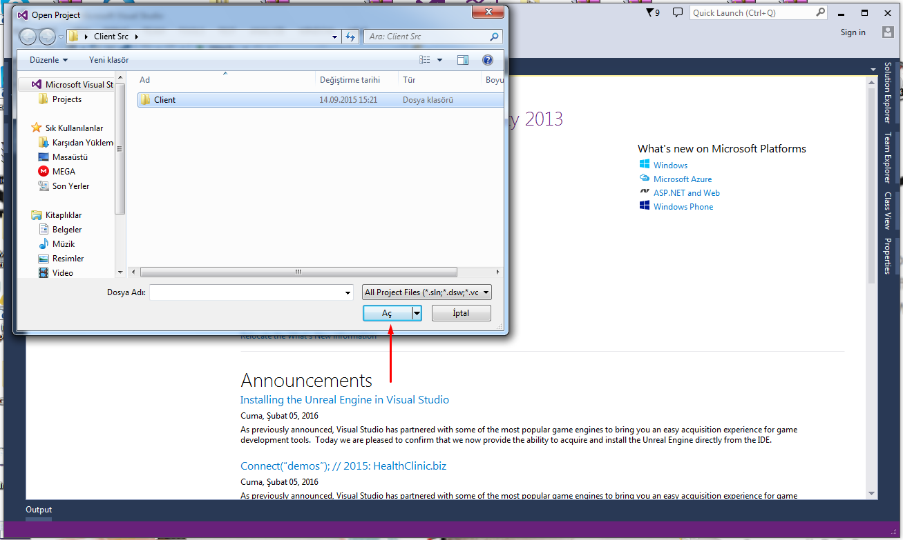
Task: Sort by the Değiştirme tarihi column
Action: point(357,80)
